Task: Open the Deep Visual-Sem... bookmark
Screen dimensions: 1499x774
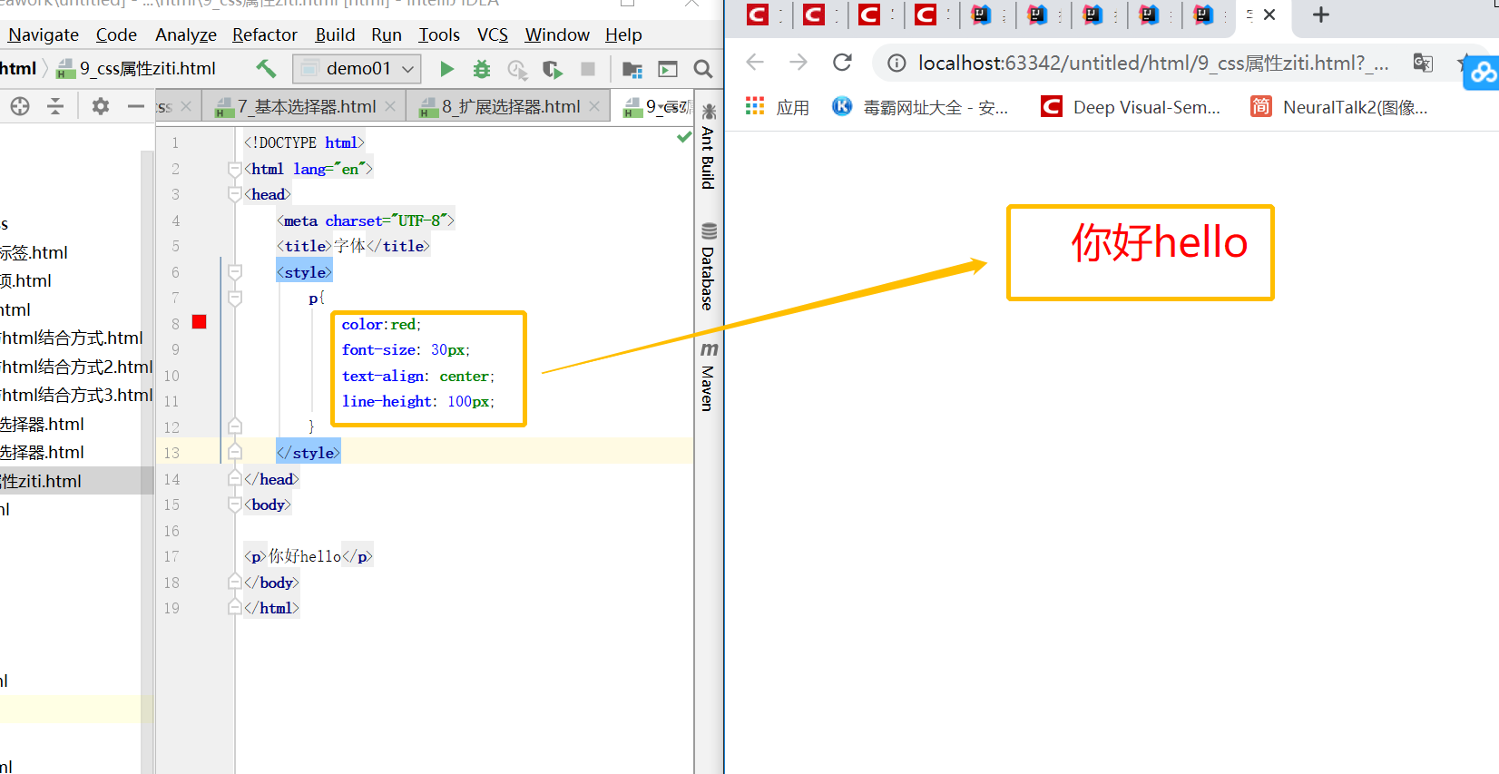Action: [x=1131, y=107]
